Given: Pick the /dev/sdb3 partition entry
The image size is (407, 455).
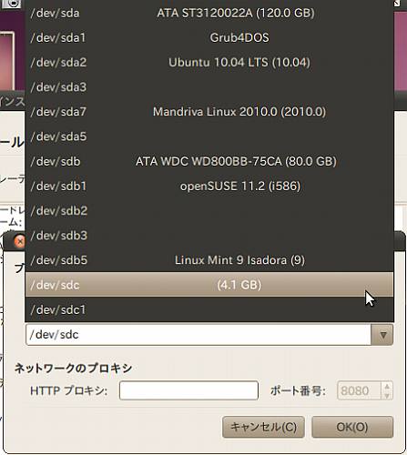Looking at the screenshot, I should 209,236.
